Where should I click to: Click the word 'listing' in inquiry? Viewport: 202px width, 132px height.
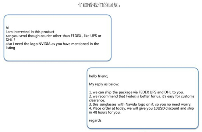point(10,48)
